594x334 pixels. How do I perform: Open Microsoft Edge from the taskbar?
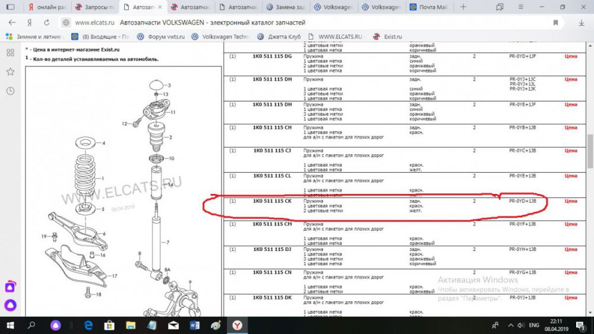tap(89, 325)
